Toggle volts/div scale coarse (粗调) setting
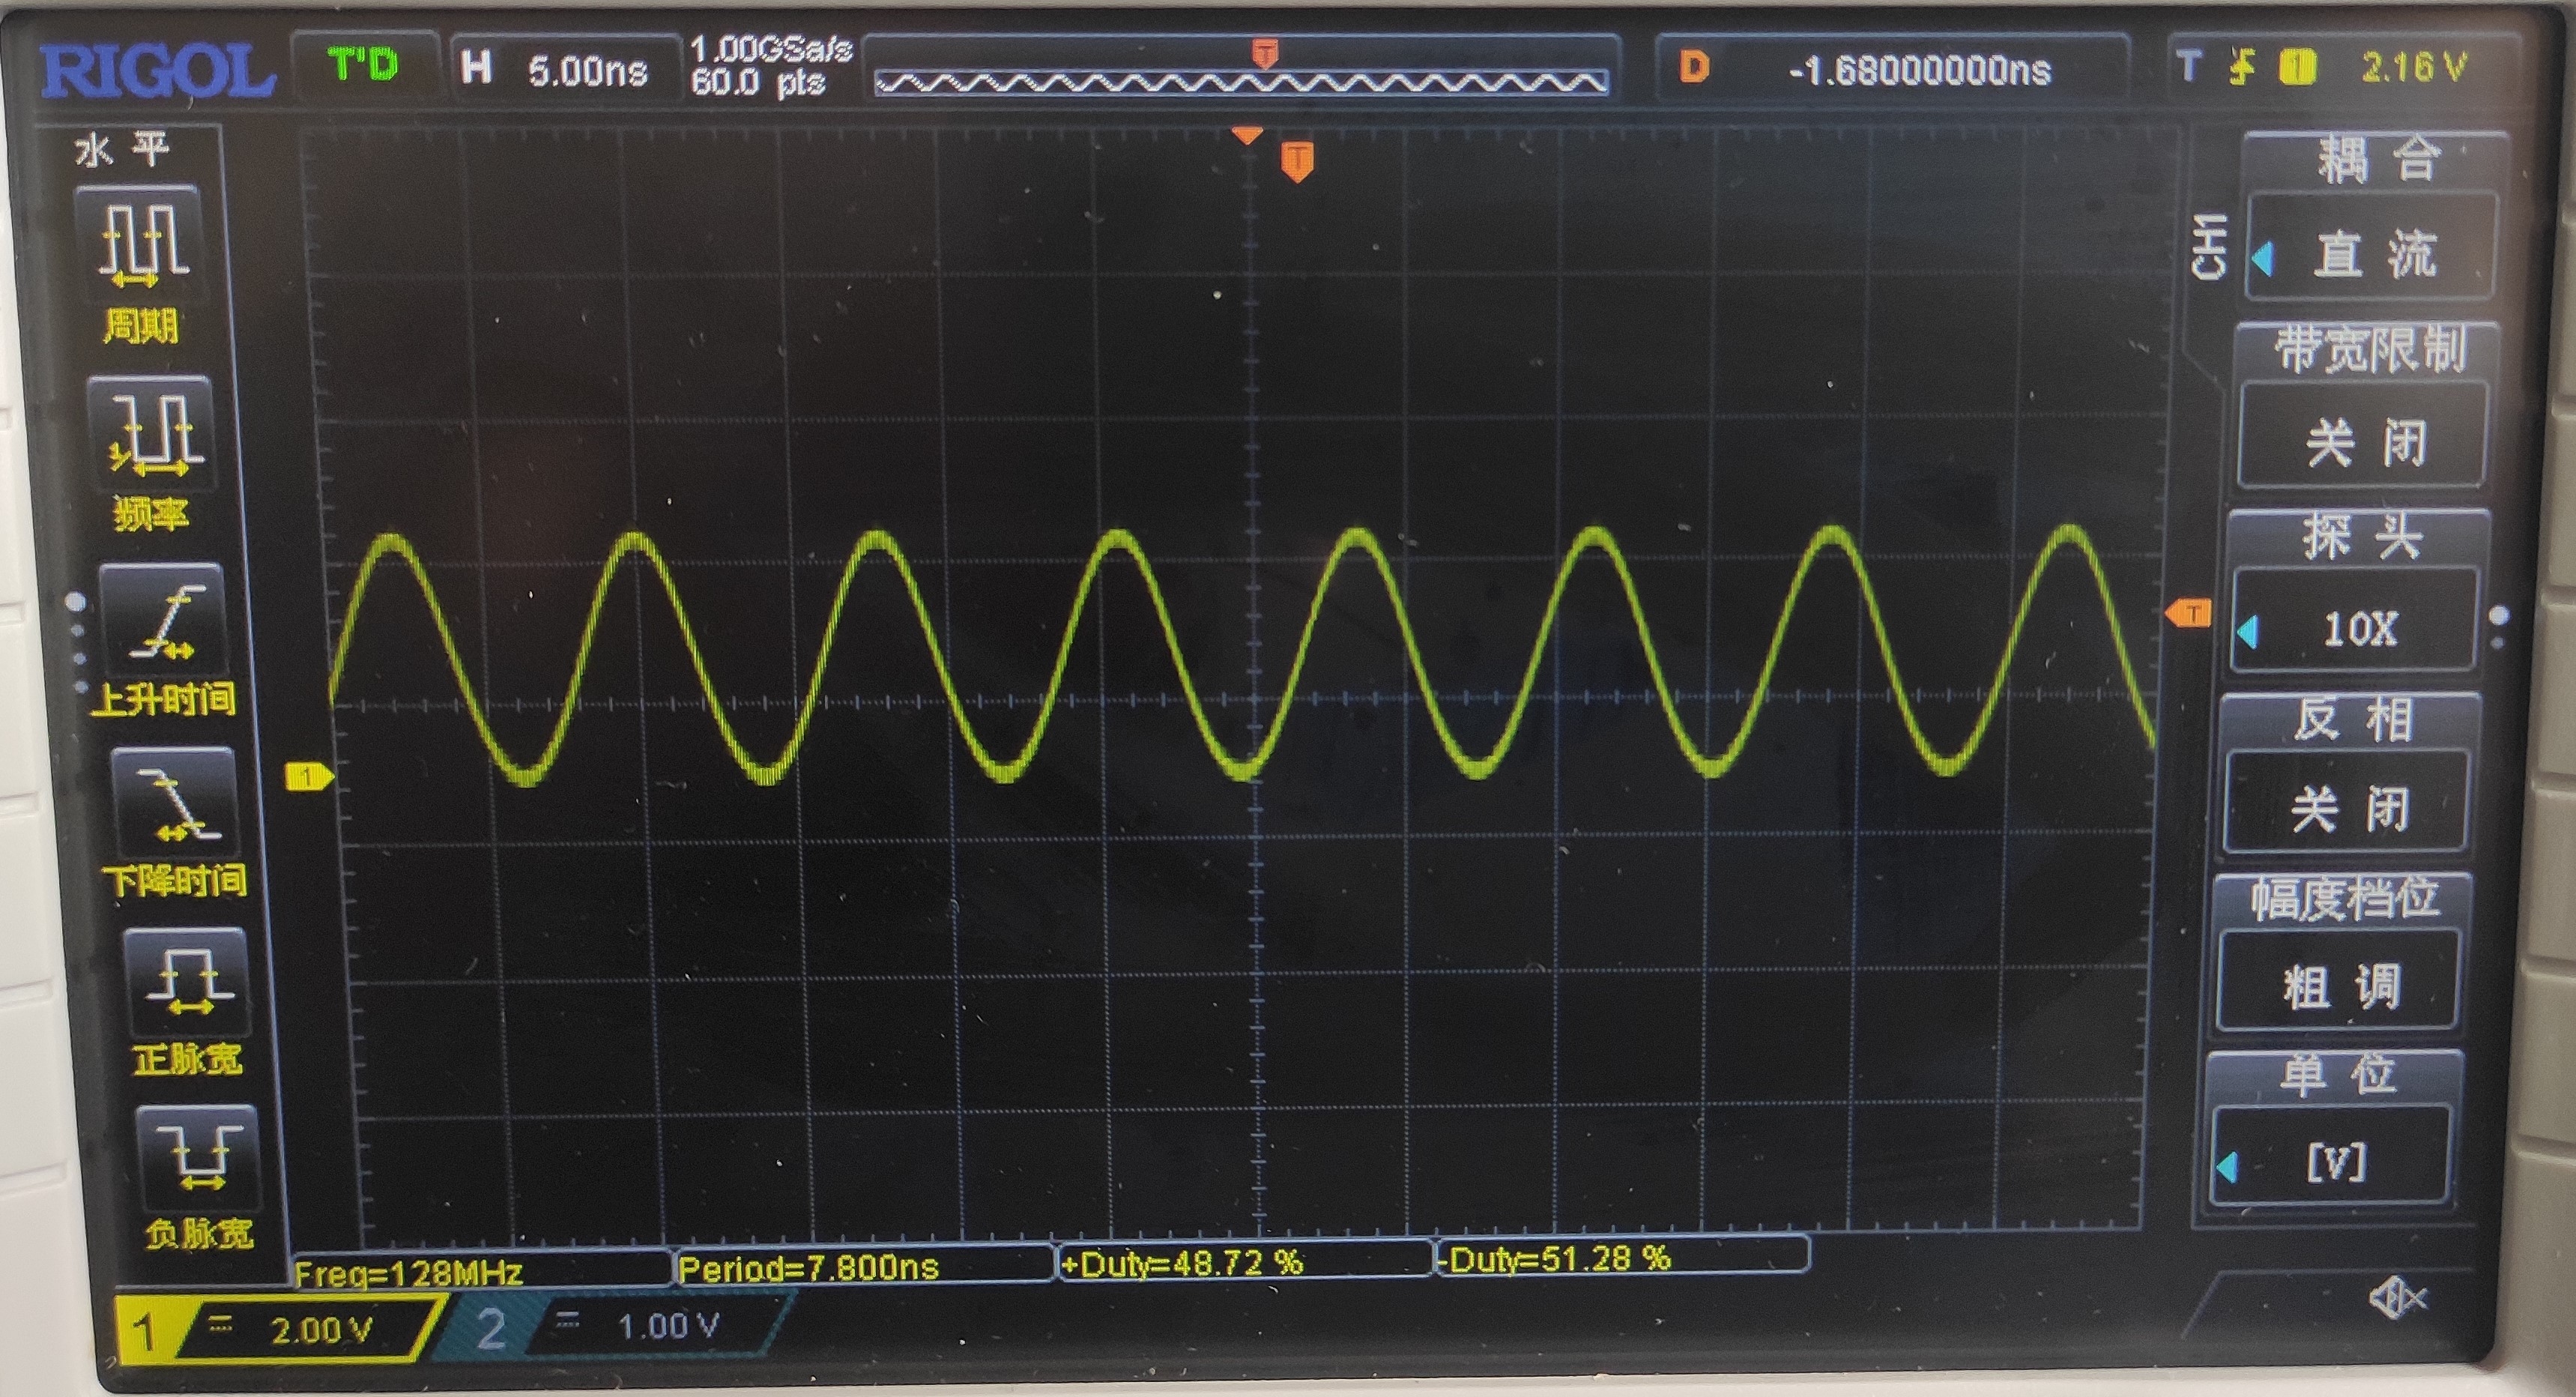This screenshot has width=2576, height=1397. pyautogui.click(x=2339, y=985)
